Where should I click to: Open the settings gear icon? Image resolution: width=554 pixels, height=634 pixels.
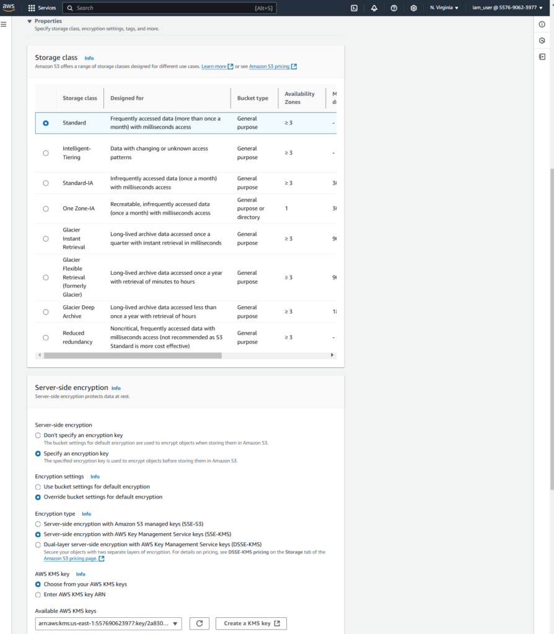[413, 8]
